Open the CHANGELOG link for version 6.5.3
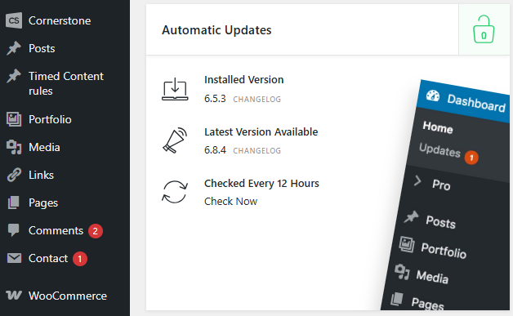The height and width of the screenshot is (316, 513). [x=256, y=99]
